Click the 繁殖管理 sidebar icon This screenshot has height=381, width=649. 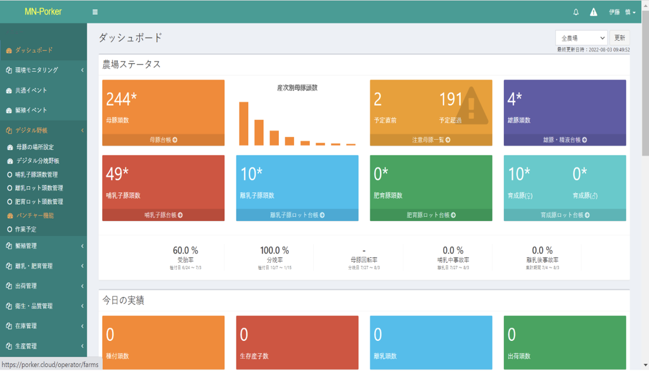click(x=9, y=246)
